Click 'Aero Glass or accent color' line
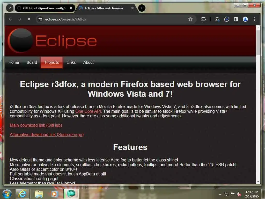This screenshot has width=265, height=199. pos(43,169)
